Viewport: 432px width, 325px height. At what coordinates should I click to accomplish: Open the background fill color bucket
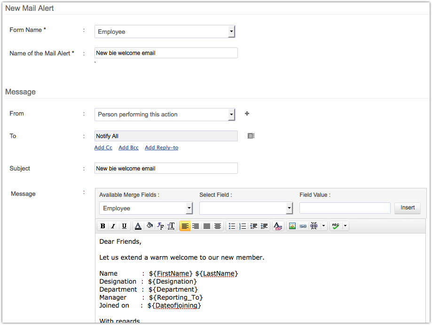[x=149, y=226]
